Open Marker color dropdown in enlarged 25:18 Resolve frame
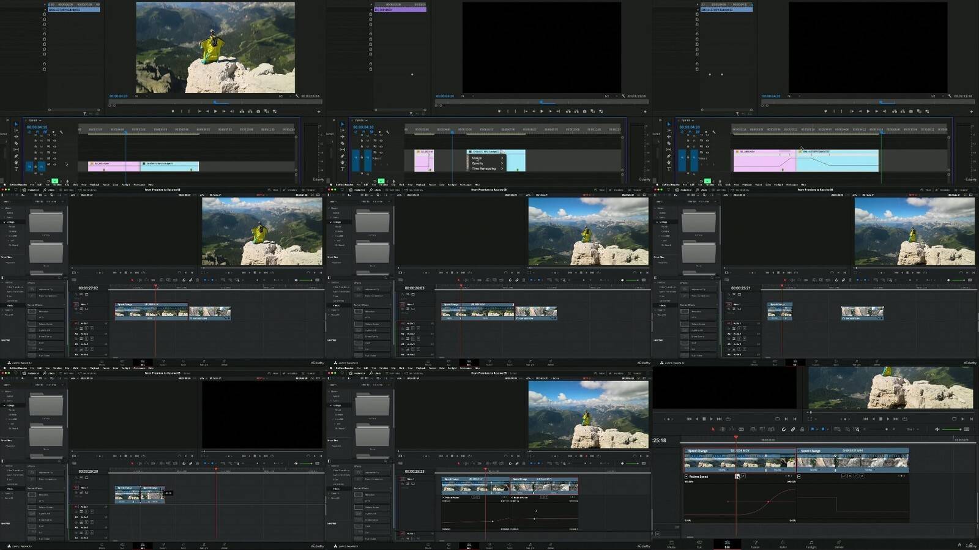The height and width of the screenshot is (550, 979). [x=828, y=429]
